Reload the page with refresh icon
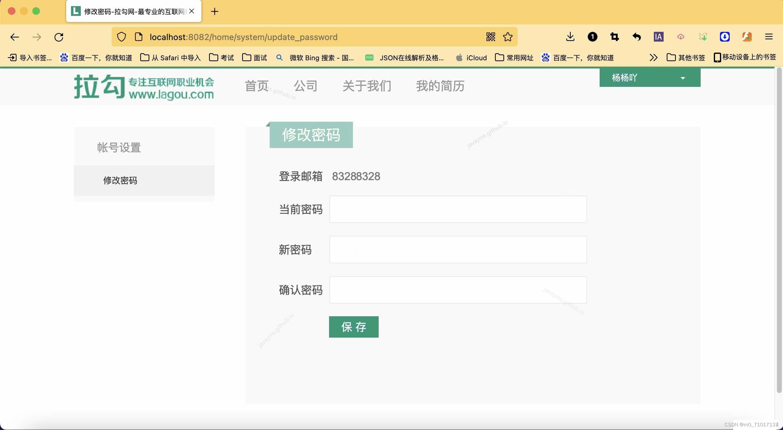 (x=59, y=37)
